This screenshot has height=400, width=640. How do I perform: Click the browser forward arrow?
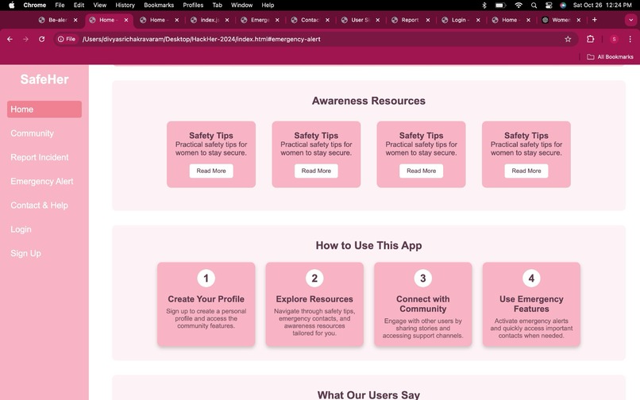[x=25, y=39]
